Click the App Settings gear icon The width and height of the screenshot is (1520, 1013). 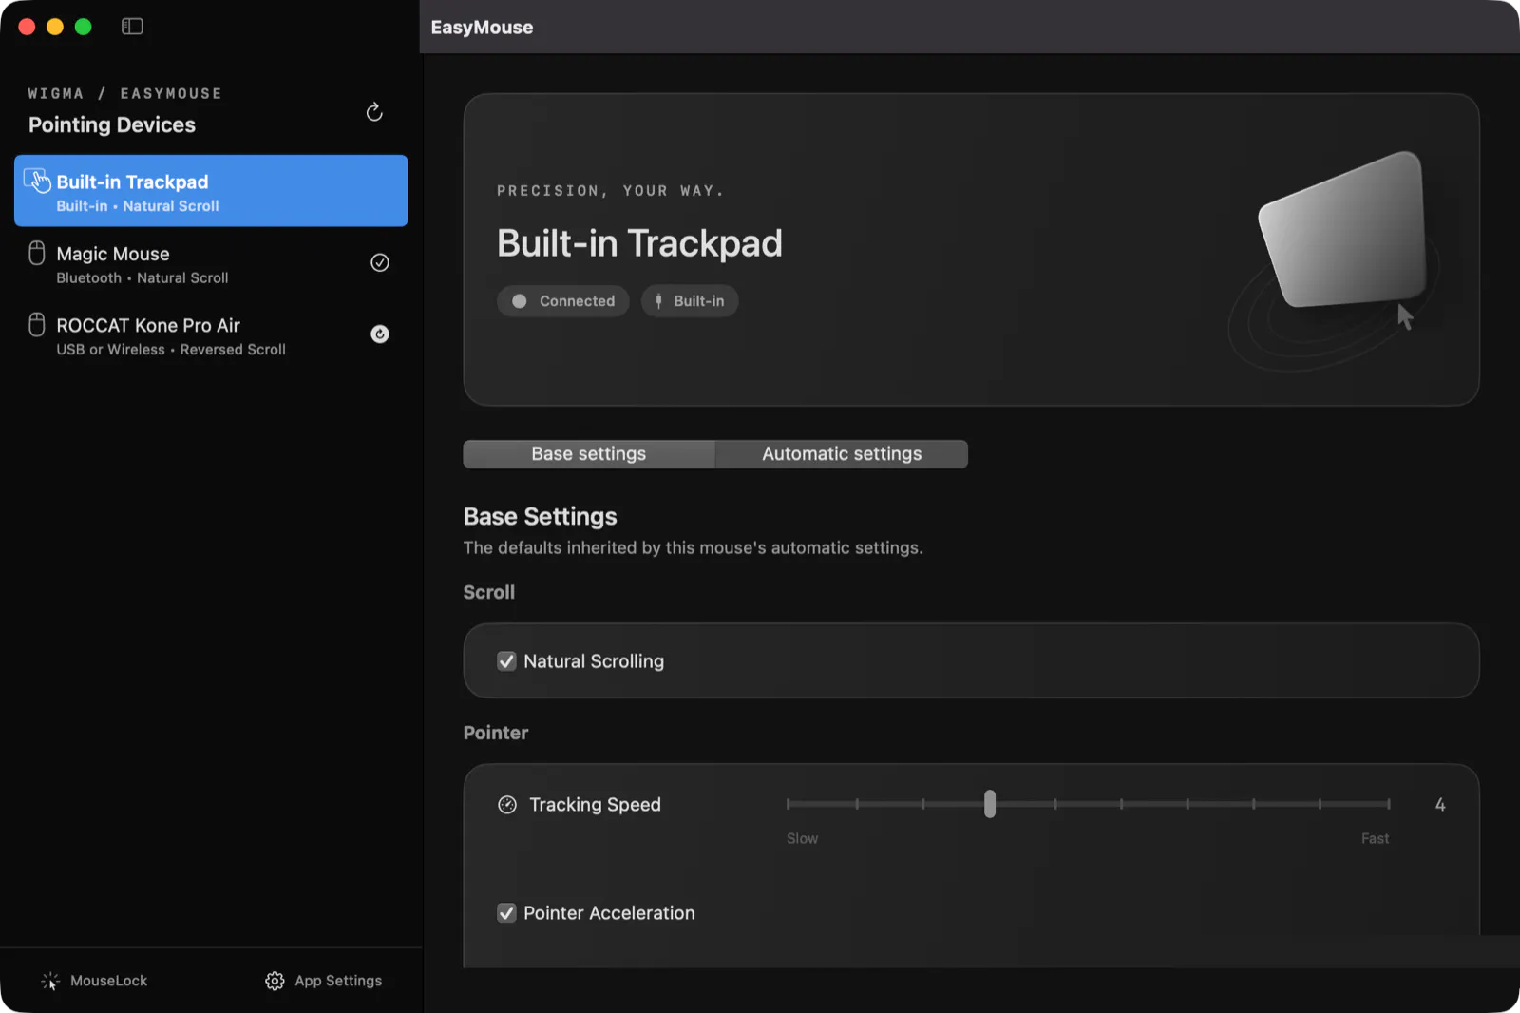275,981
